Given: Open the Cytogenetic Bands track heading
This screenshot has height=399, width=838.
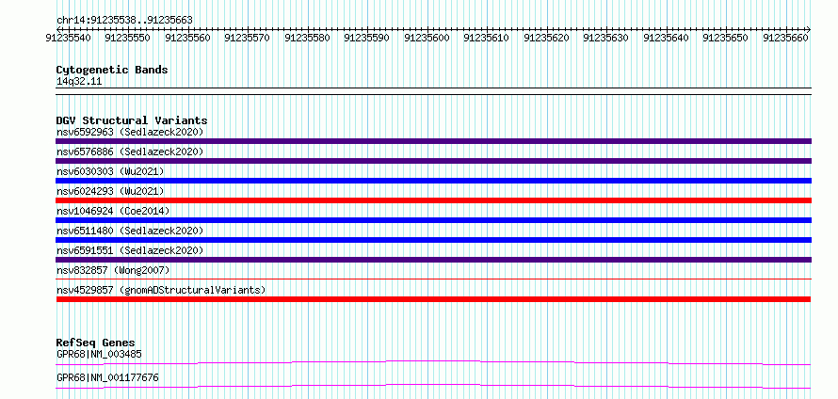Looking at the screenshot, I should coord(112,70).
